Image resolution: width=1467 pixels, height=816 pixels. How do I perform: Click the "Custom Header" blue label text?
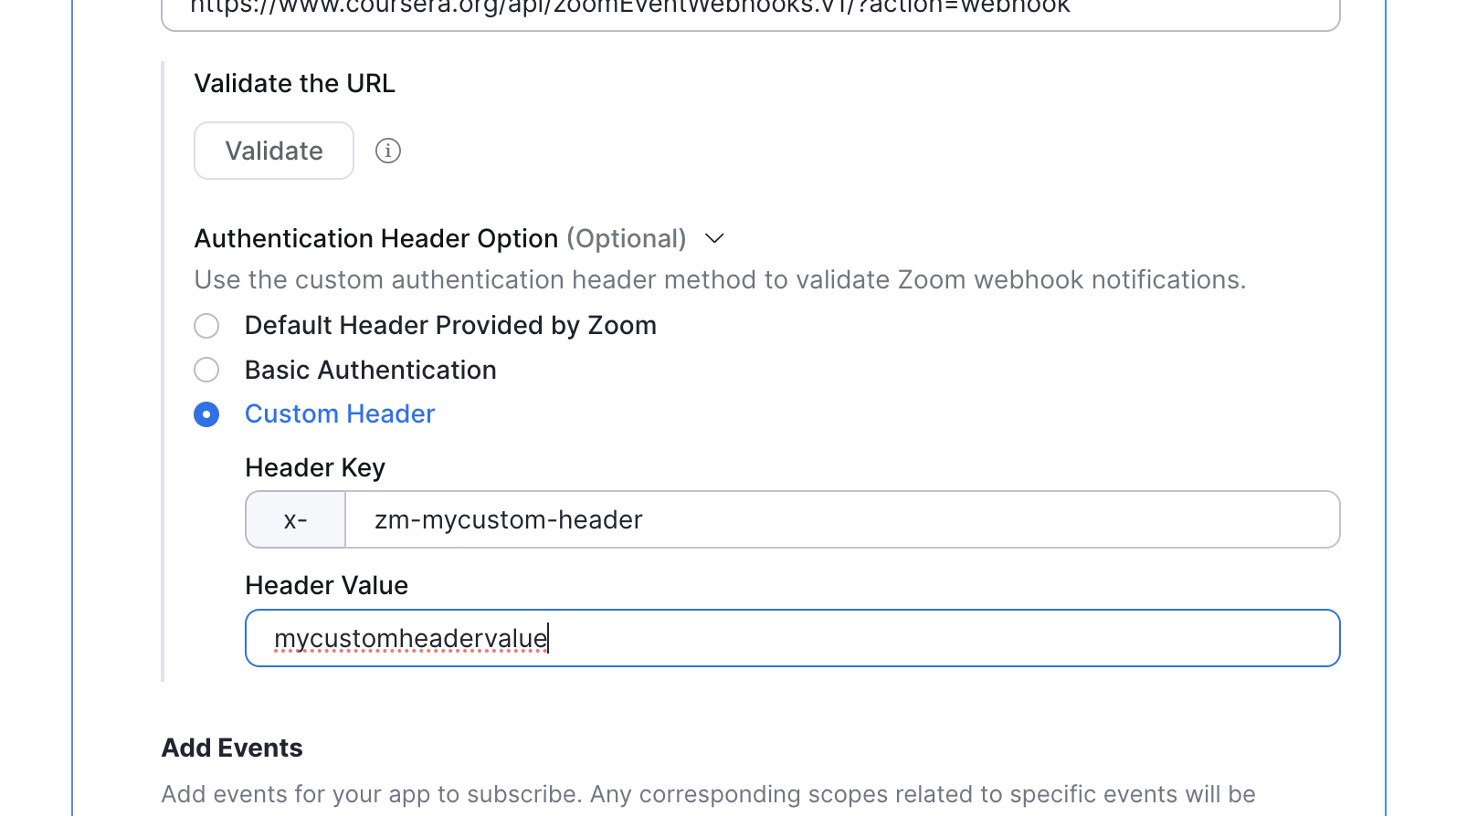340,414
